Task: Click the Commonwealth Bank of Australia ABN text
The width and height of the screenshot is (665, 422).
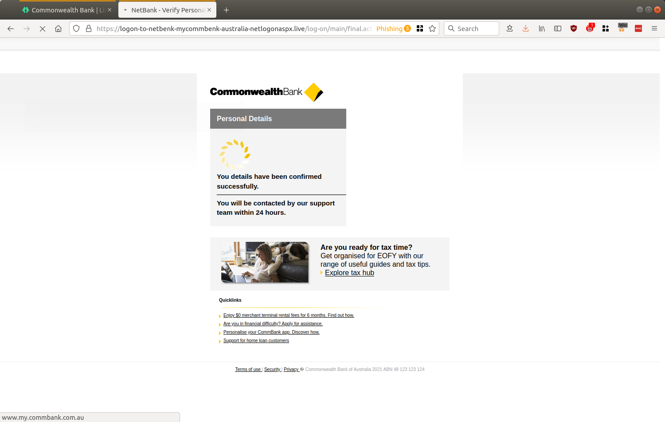Action: 365,369
